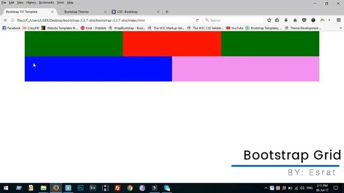Open the Bookmarks menu
The image size is (344, 193).
pyautogui.click(x=46, y=3)
